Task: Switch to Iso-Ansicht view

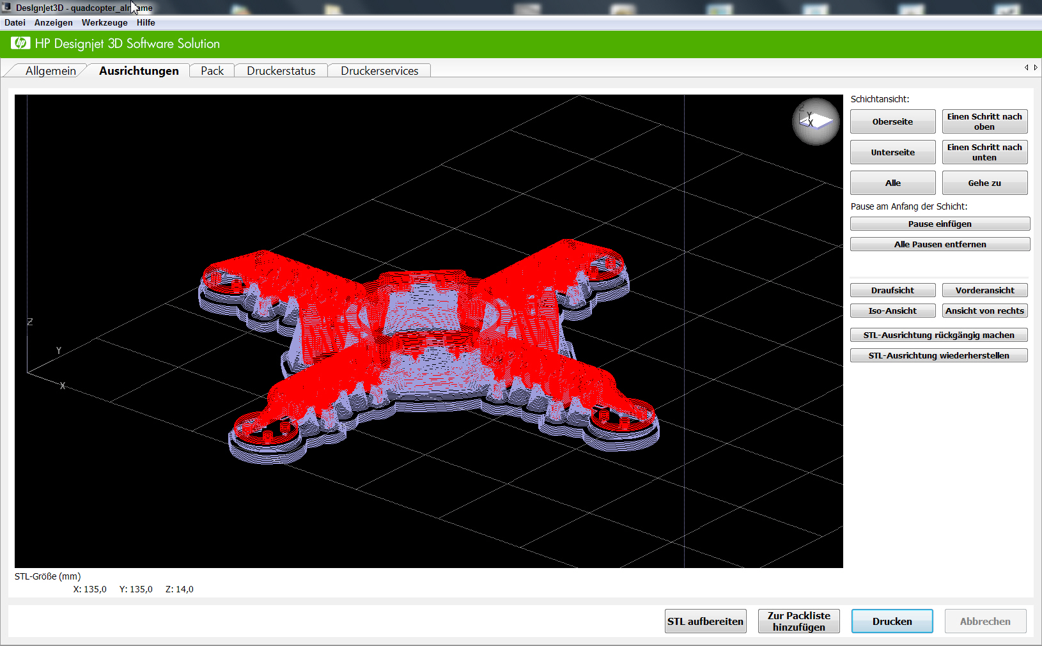Action: [893, 311]
